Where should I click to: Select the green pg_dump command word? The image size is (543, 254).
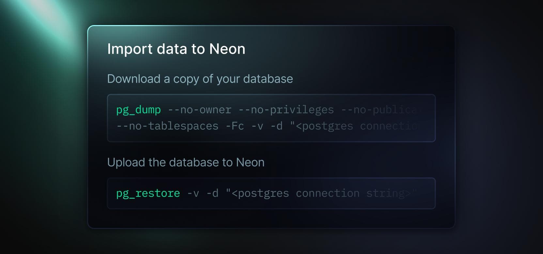point(138,110)
